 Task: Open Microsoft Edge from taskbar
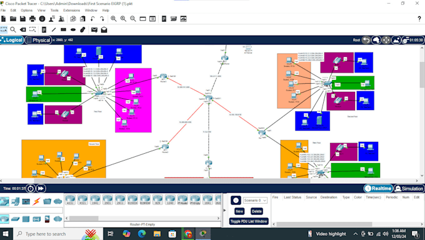tap(141, 234)
